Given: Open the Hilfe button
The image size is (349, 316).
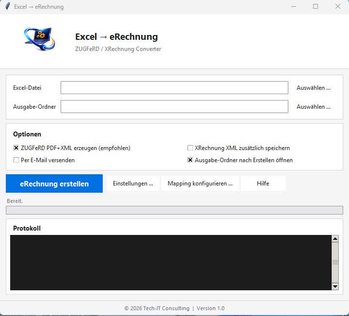Looking at the screenshot, I should pos(263,183).
